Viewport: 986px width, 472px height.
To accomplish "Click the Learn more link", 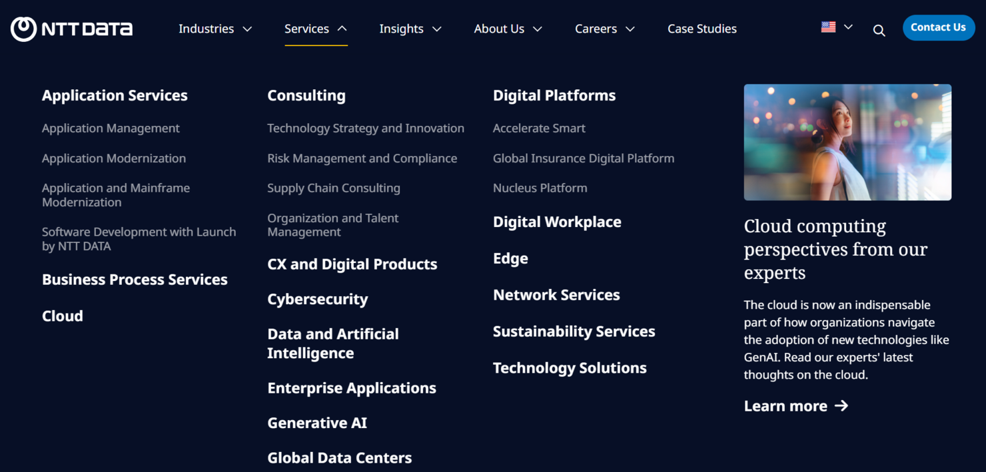I will [x=786, y=405].
